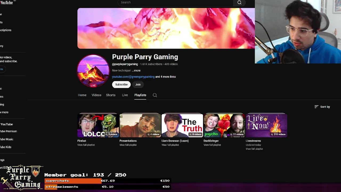The height and width of the screenshot is (192, 341).
Task: View full playlist under Liam Donovan
Action: coord(170,145)
